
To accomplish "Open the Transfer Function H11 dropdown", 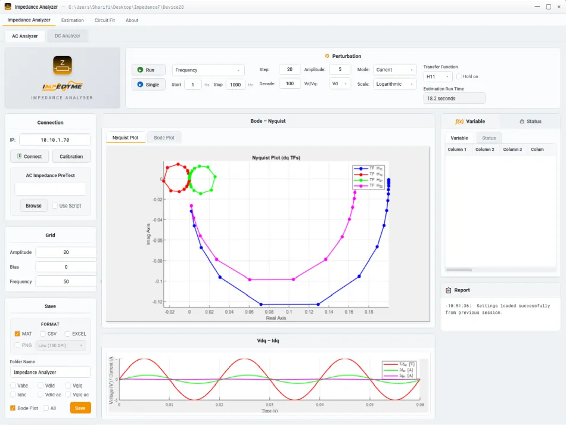I will (437, 76).
